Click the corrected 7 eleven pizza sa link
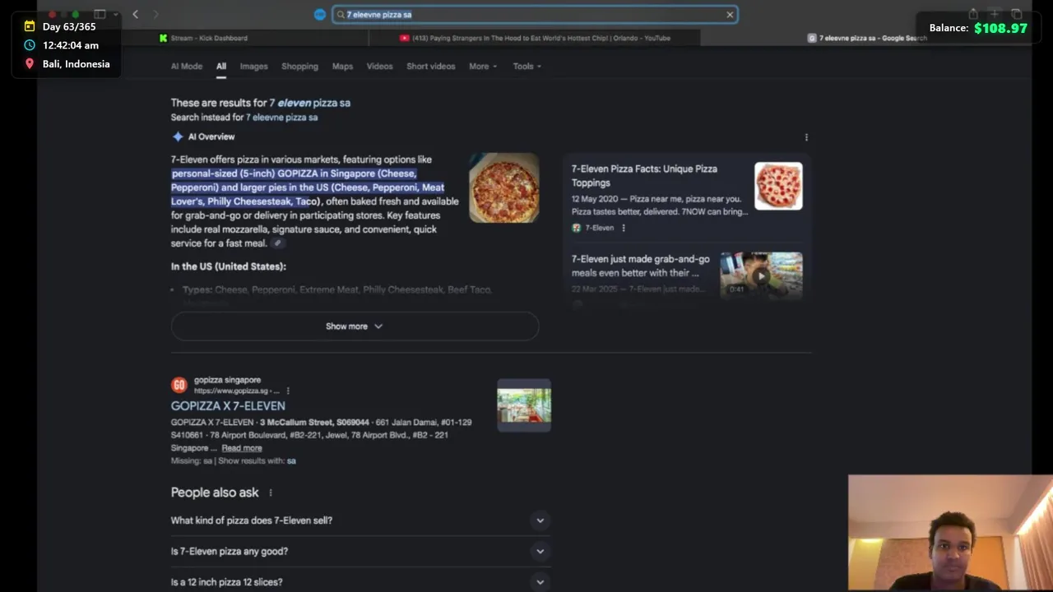 point(309,103)
